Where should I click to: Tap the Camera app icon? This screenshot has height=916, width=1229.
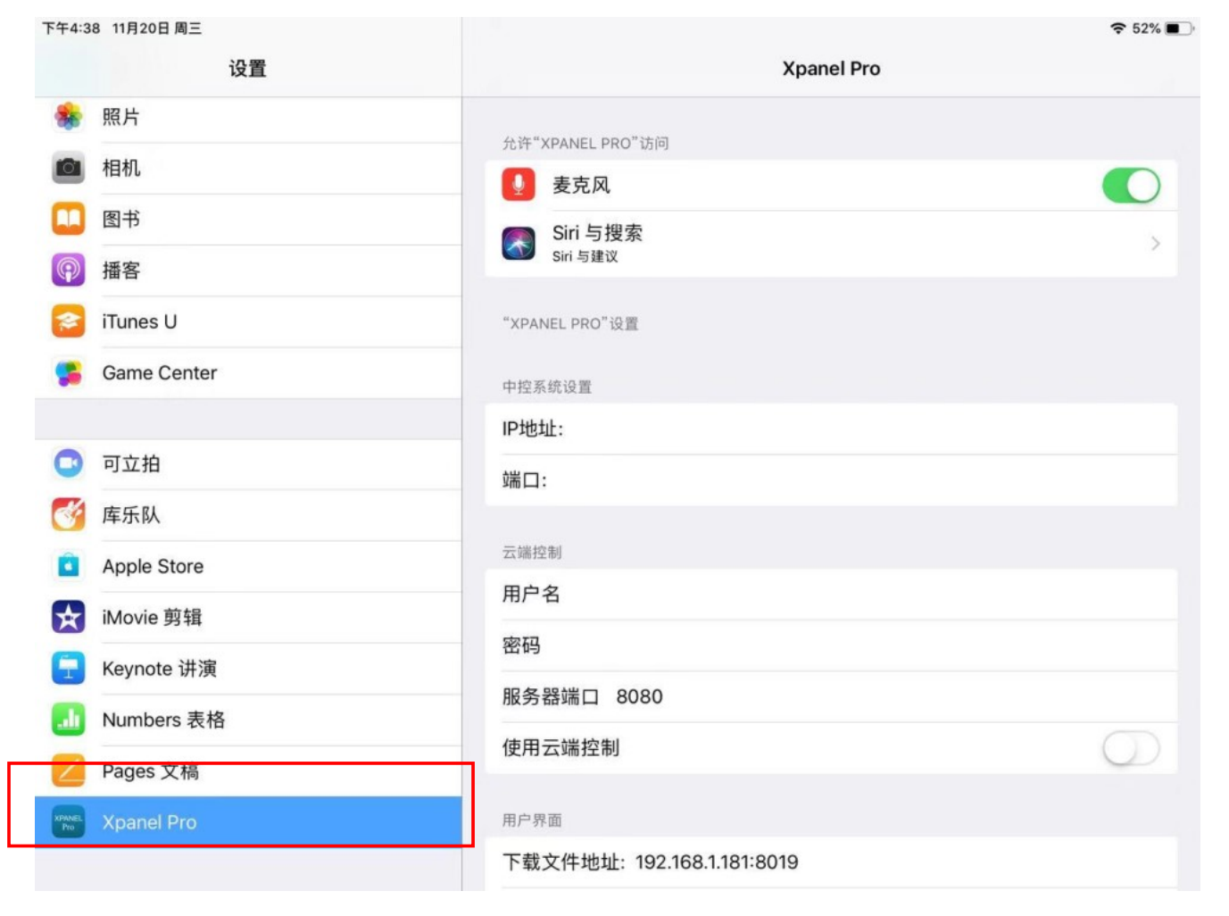coord(69,168)
